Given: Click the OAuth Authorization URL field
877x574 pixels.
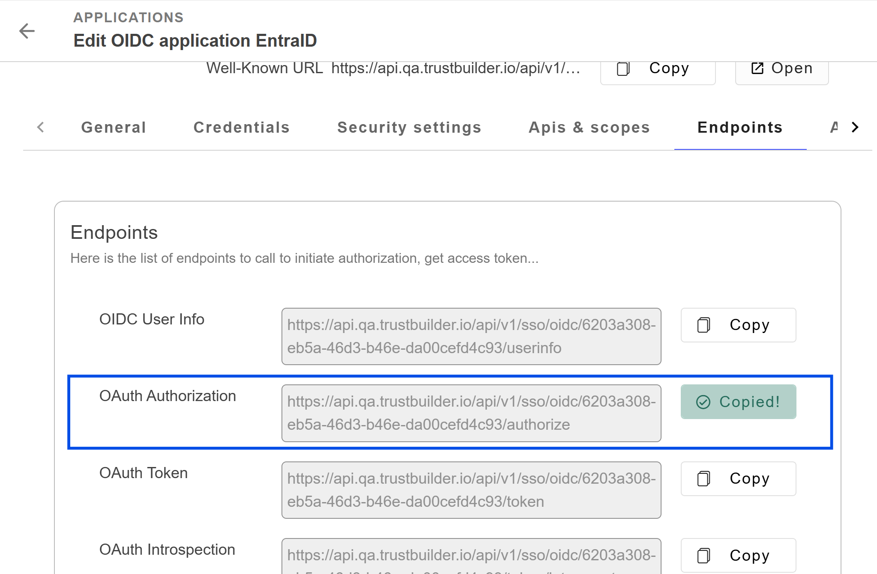Looking at the screenshot, I should click(x=471, y=413).
